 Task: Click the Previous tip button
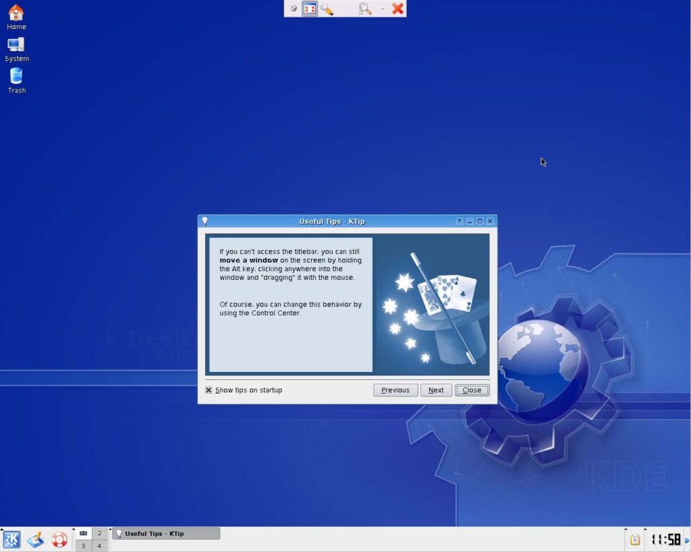pos(395,390)
